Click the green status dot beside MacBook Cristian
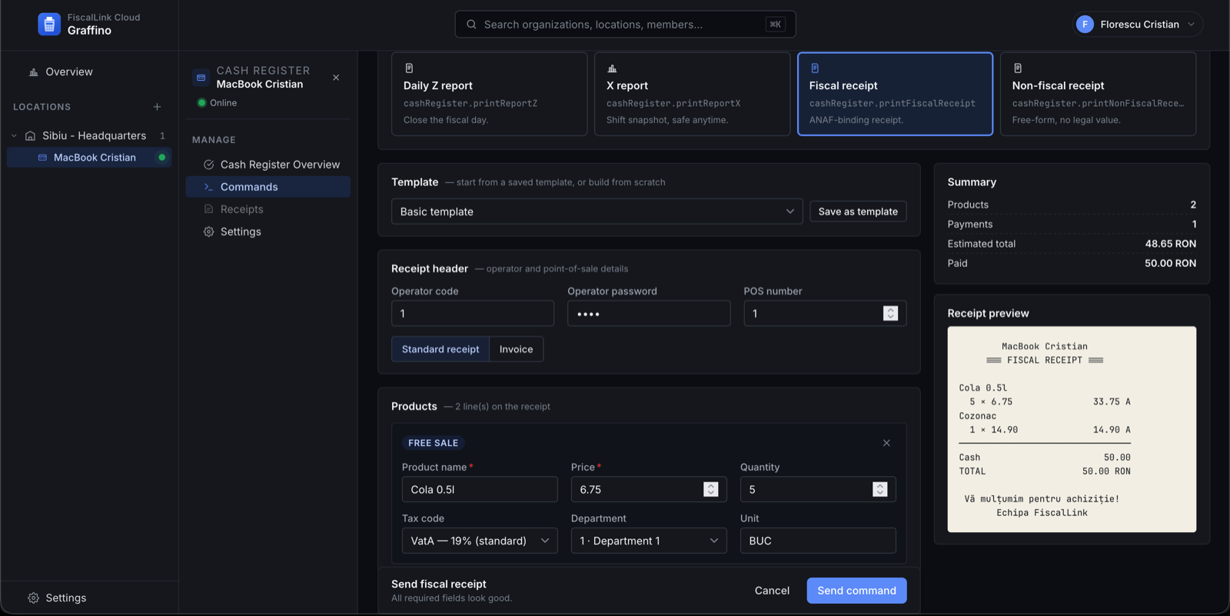The image size is (1230, 616). (161, 157)
